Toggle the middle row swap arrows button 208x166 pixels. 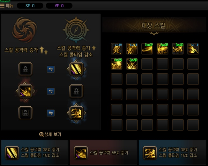click(x=51, y=91)
